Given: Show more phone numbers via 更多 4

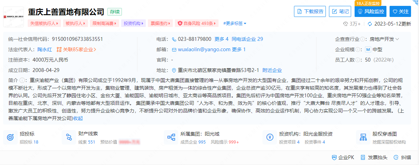Looking at the screenshot, I should 222,39.
